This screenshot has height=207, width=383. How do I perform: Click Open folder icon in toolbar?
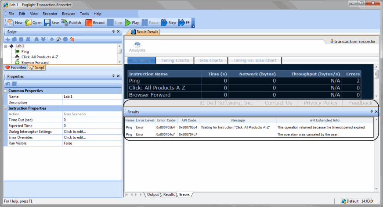[x=33, y=23]
